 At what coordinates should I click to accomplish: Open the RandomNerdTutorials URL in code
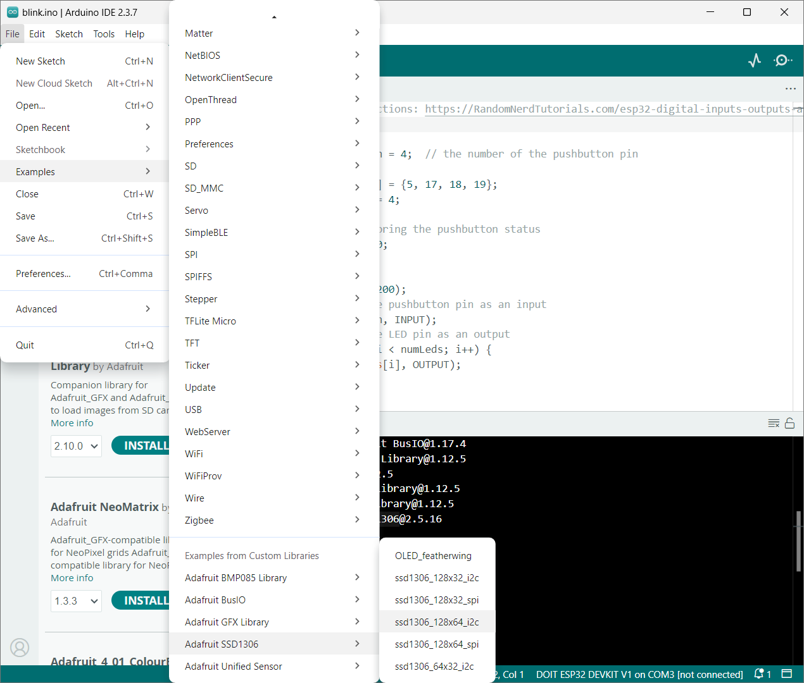click(x=613, y=109)
